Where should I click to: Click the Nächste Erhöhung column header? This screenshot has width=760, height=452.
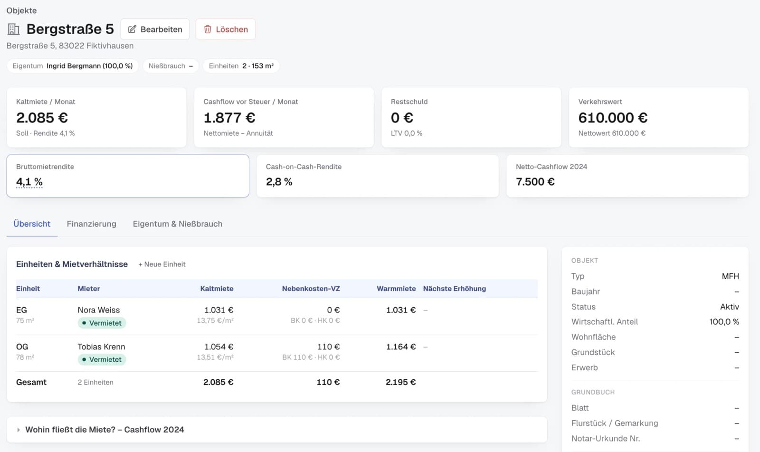tap(455, 289)
